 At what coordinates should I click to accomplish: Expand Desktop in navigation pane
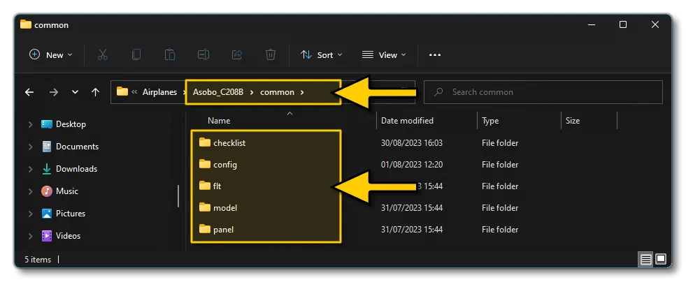point(30,124)
